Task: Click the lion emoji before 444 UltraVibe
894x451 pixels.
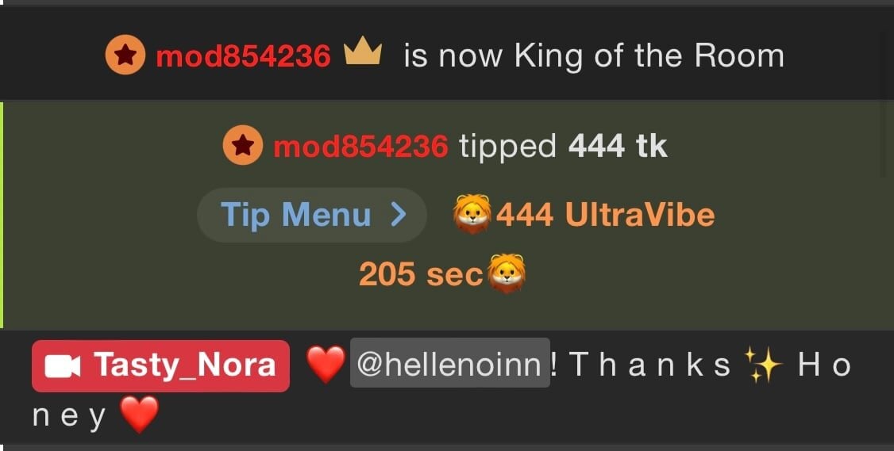Action: tap(472, 213)
